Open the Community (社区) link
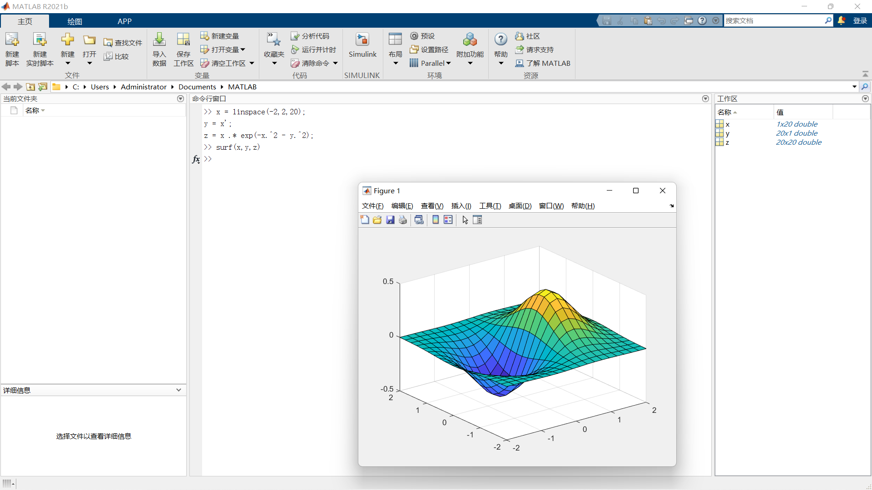Screen dimensions: 872x490 [x=528, y=36]
